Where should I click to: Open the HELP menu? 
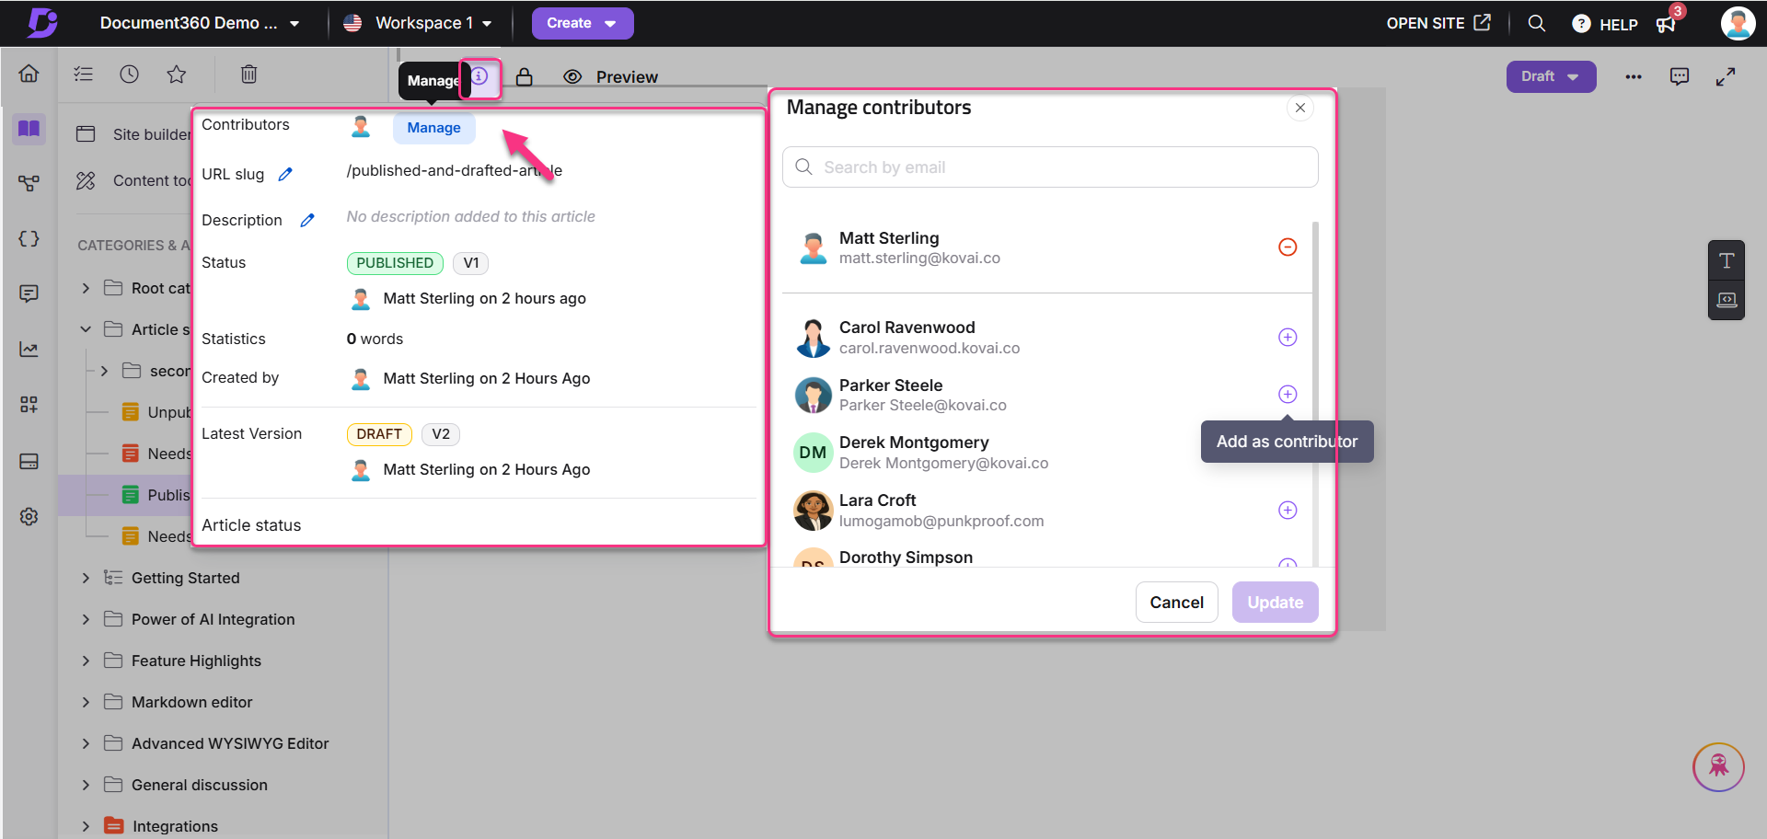(x=1605, y=24)
